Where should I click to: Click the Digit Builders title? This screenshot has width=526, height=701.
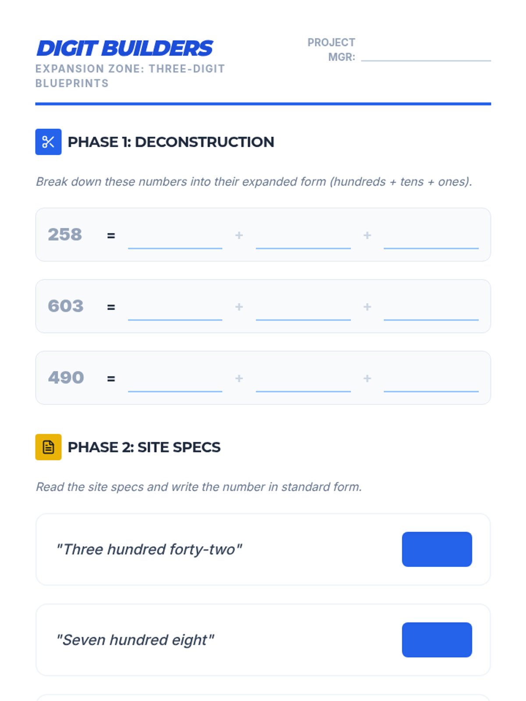click(x=124, y=48)
